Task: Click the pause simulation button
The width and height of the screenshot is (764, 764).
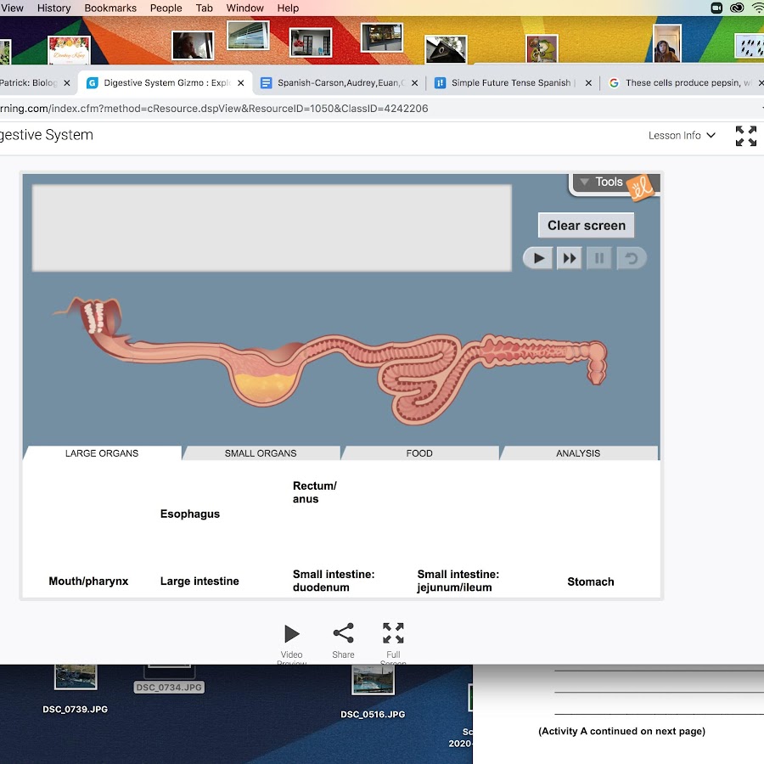Action: (599, 258)
